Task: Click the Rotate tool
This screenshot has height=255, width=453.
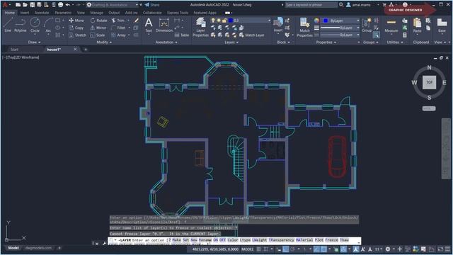Action: [98, 21]
